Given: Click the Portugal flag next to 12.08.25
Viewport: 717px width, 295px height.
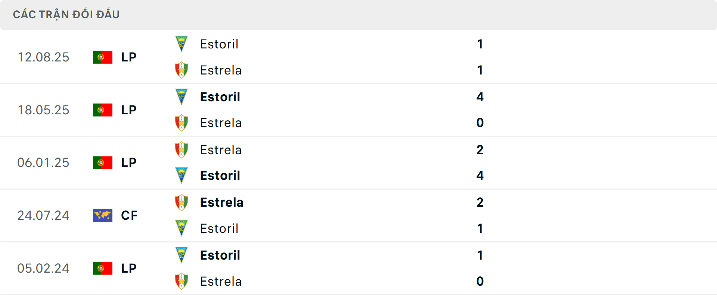Looking at the screenshot, I should coord(102,57).
